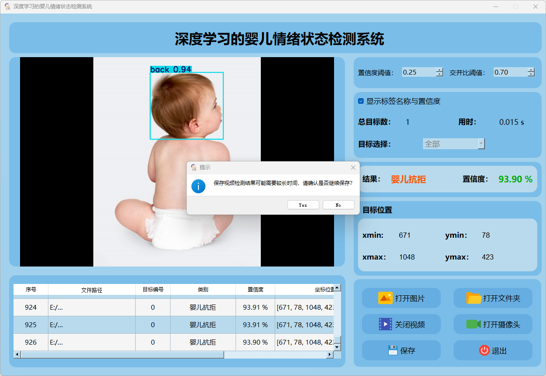Click the table's vertical scrollbar up arrow
Image resolution: width=546 pixels, height=376 pixels.
point(337,288)
